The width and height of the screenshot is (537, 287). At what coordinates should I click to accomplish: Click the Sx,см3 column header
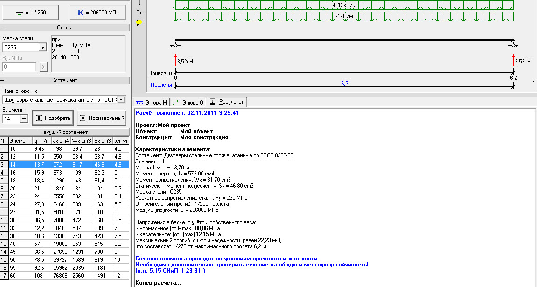point(103,141)
